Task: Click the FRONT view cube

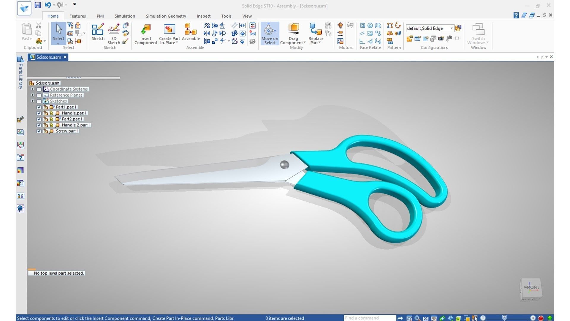Action: click(531, 288)
